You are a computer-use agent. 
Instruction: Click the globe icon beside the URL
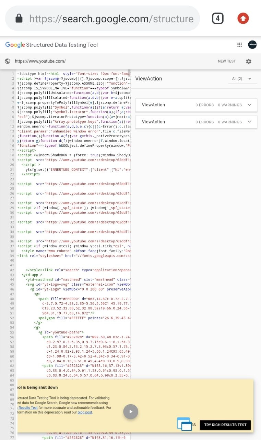(8, 62)
